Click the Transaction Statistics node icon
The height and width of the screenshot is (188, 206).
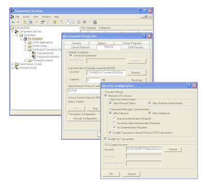coord(33,57)
